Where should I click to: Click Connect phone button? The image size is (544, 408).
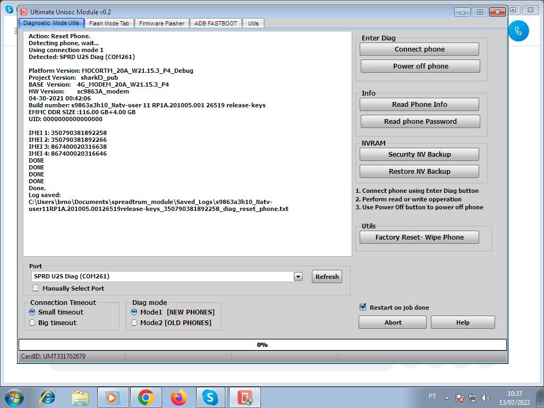point(420,49)
